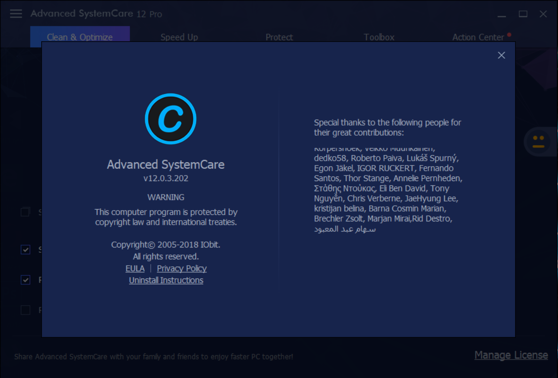The image size is (558, 378).
Task: Click the share with family and friends text
Action: [154, 356]
